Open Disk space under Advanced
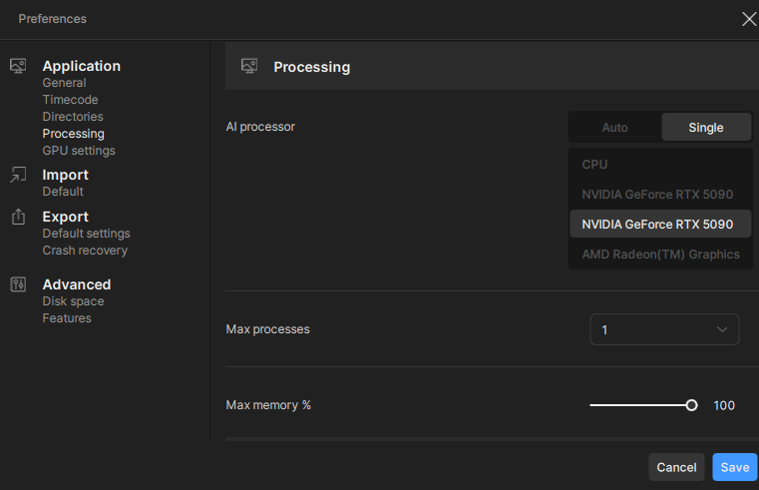This screenshot has height=490, width=759. pyautogui.click(x=73, y=301)
